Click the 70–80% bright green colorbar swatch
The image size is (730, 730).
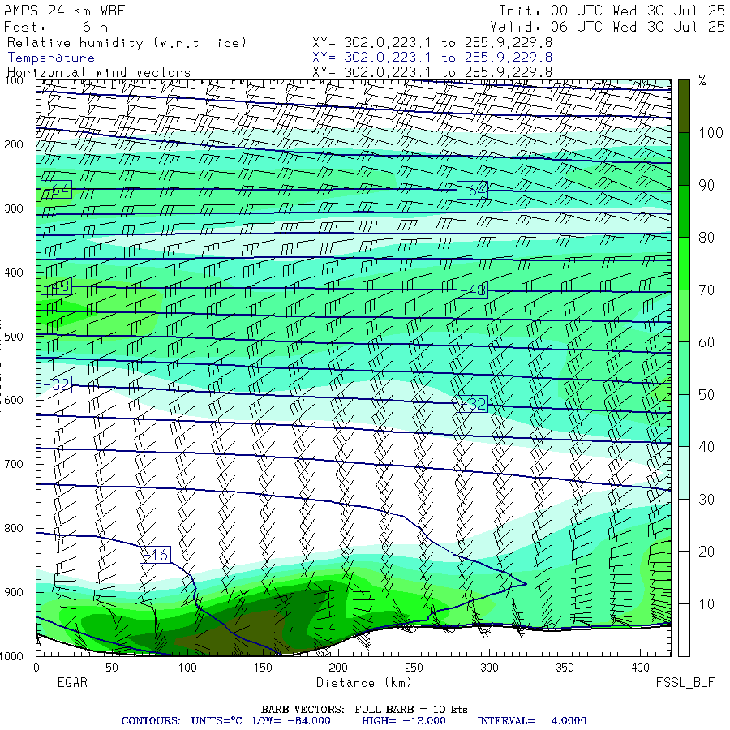tap(684, 264)
